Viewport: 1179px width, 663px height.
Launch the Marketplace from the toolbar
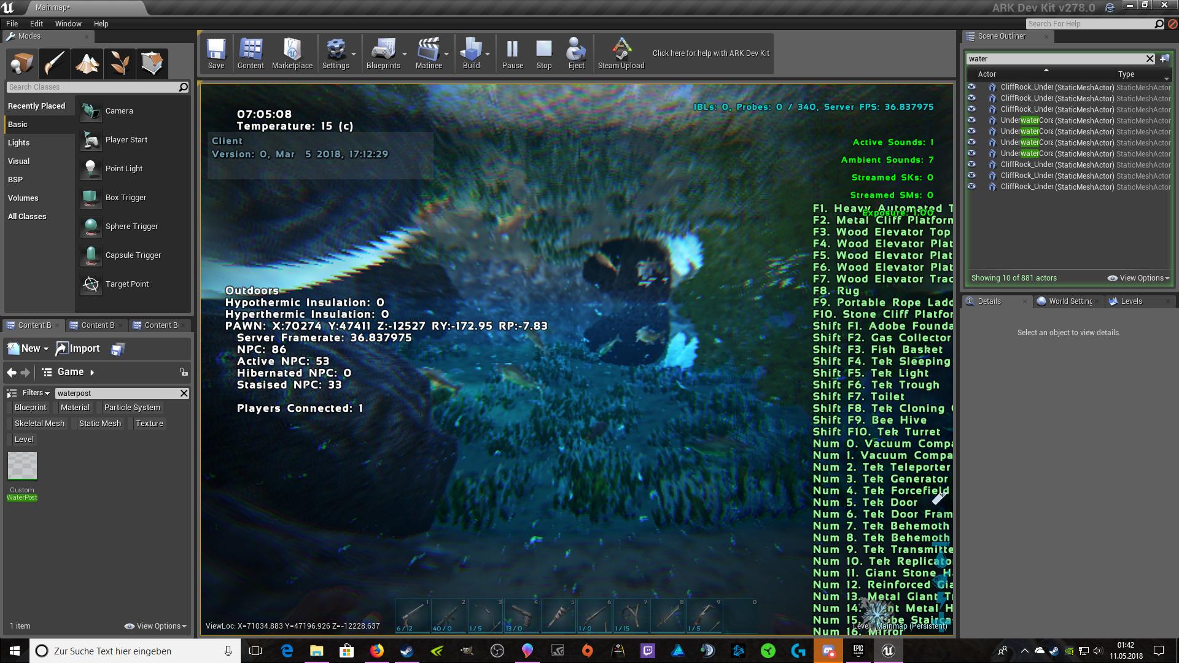tap(292, 54)
